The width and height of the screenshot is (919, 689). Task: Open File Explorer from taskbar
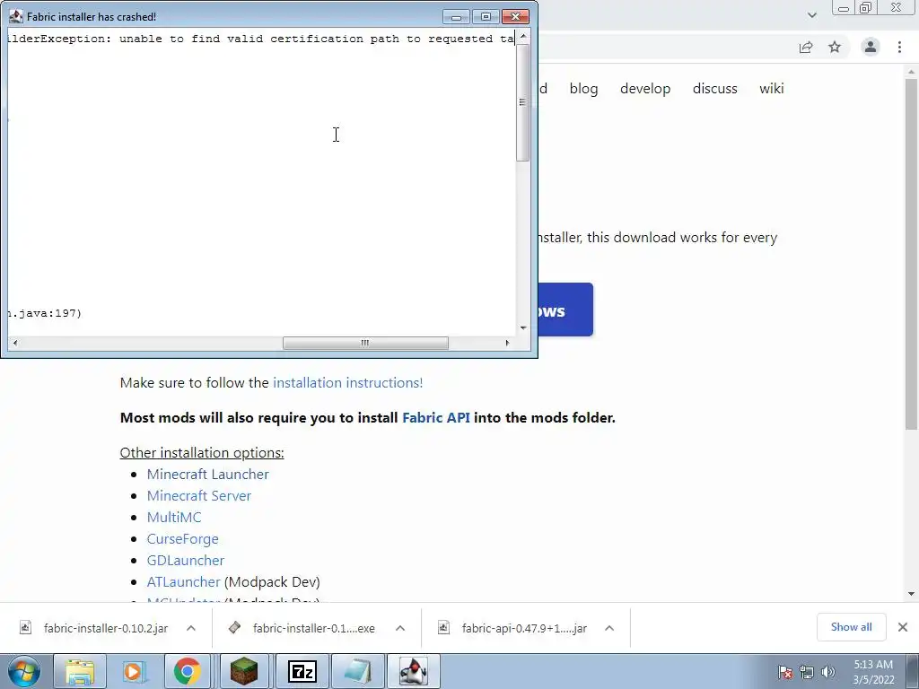pyautogui.click(x=80, y=671)
